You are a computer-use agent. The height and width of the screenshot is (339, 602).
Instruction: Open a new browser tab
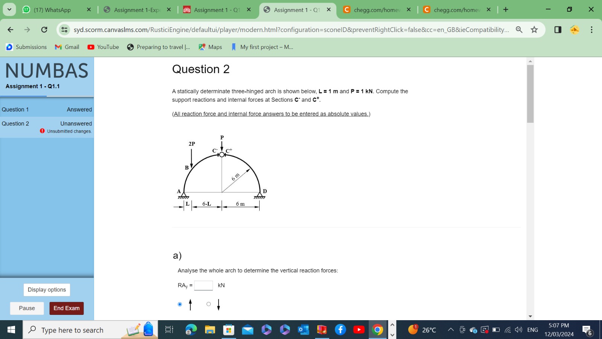pyautogui.click(x=506, y=10)
